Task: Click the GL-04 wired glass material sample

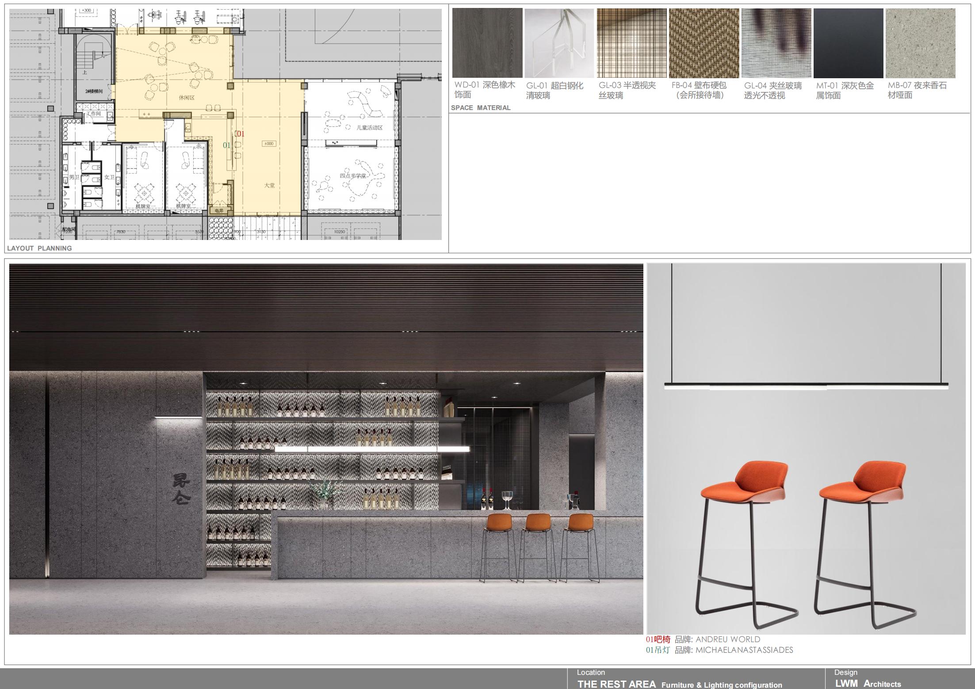Action: coord(776,43)
